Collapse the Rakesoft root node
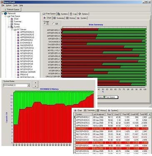 click(2, 14)
